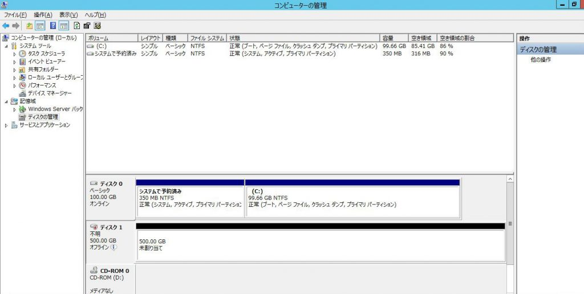Select the CD-ROM 0 drive icon

coord(94,271)
